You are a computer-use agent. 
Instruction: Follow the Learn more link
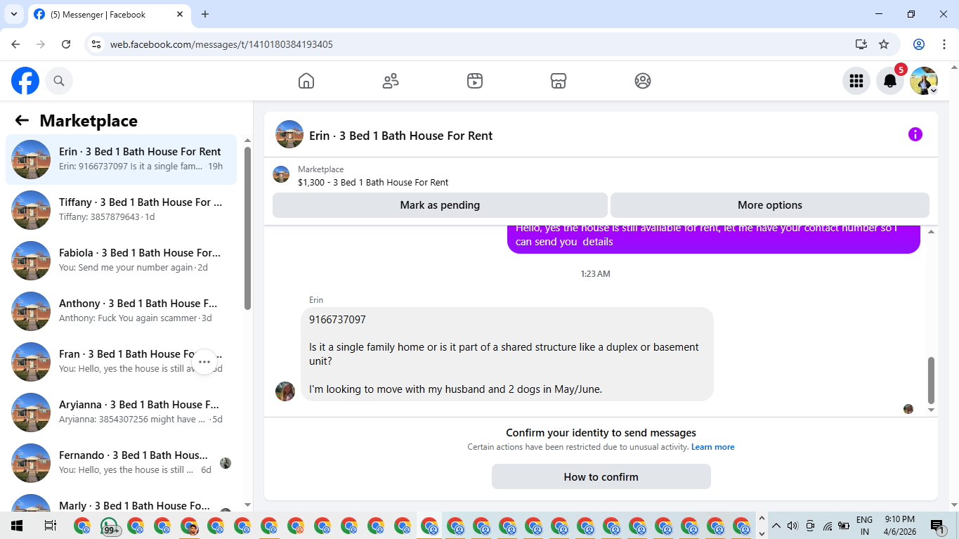click(712, 447)
